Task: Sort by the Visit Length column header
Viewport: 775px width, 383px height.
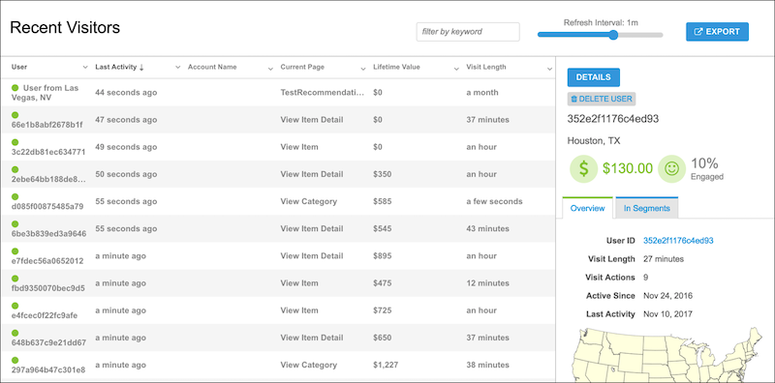Action: (486, 67)
